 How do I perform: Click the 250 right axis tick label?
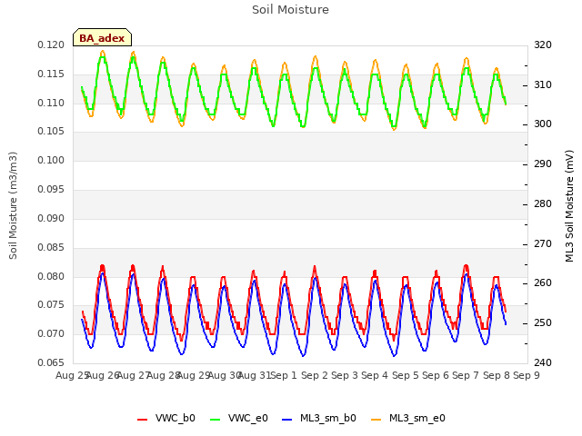(x=543, y=323)
